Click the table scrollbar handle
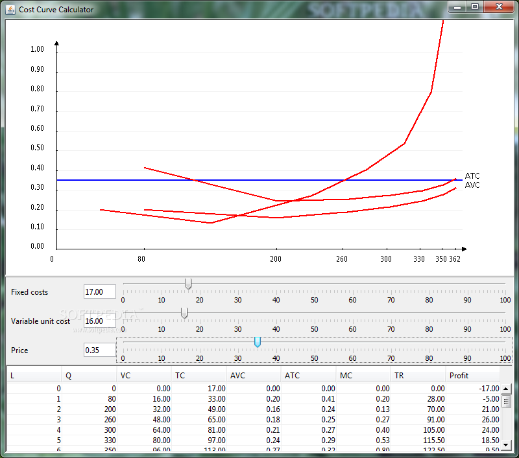Screen dimensions: 519x458 (x=506, y=401)
